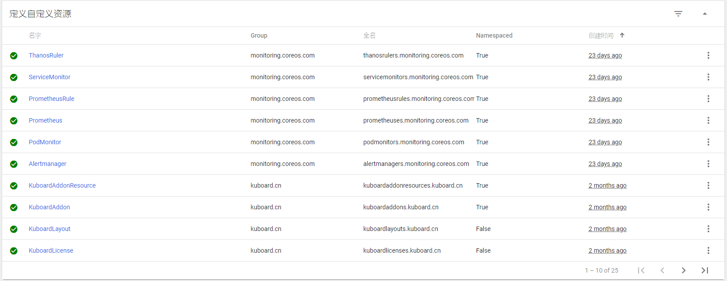Open actions menu for KuboardLicense row

[x=708, y=250]
